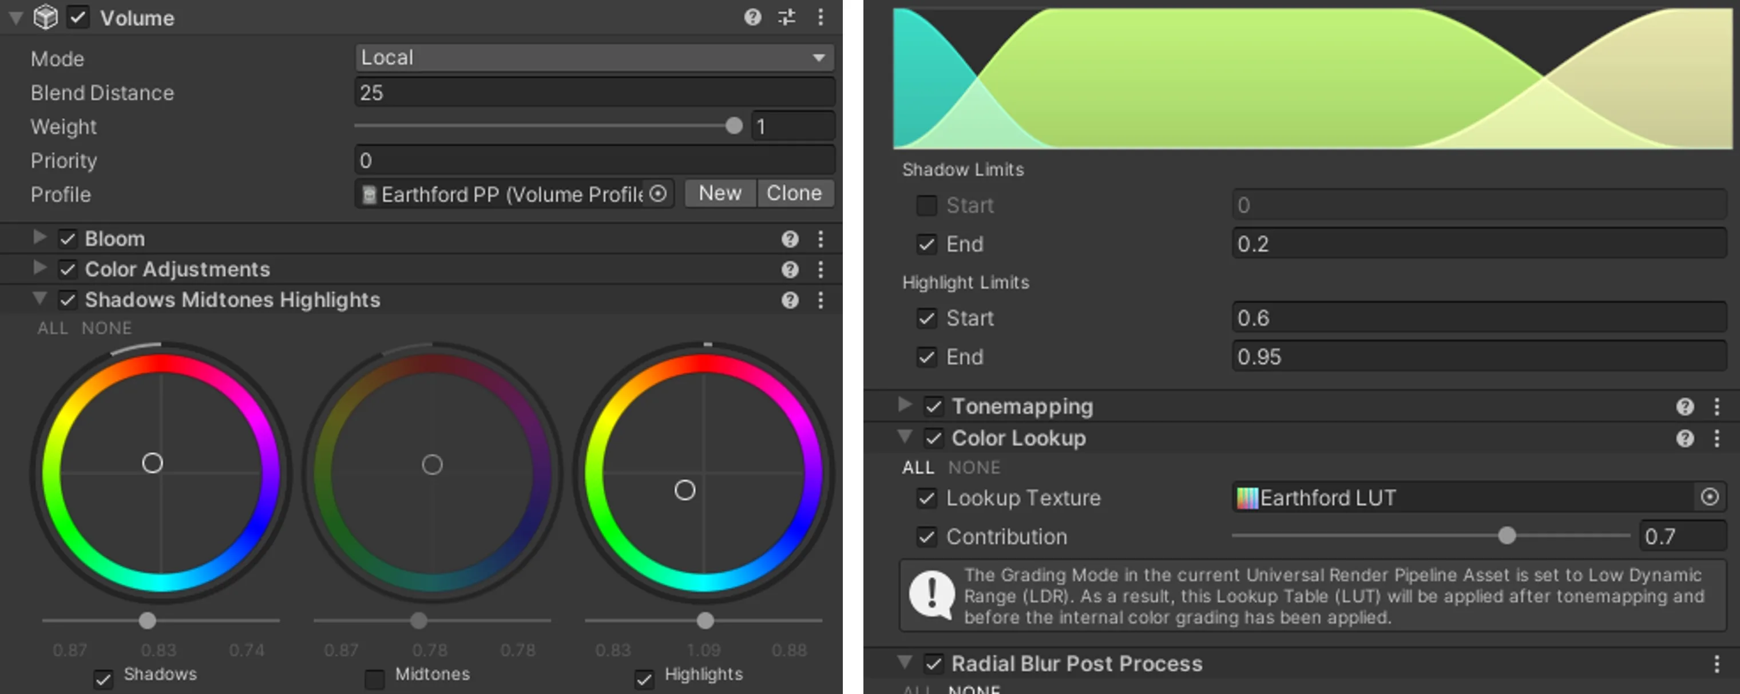Open Color Adjustments three-dot options
This screenshot has height=694, width=1740.
coord(821,269)
